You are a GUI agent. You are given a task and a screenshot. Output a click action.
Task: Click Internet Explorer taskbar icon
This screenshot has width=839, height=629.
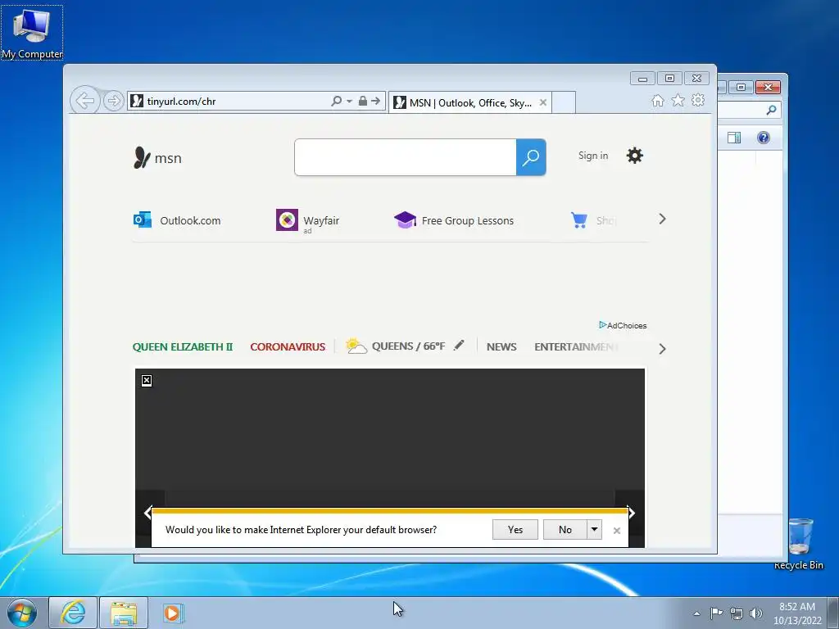click(x=73, y=613)
